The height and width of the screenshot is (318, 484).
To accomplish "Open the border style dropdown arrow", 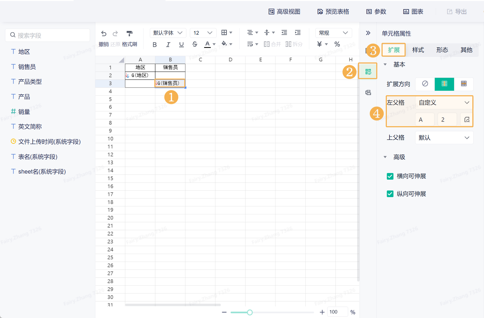I will coord(231,33).
